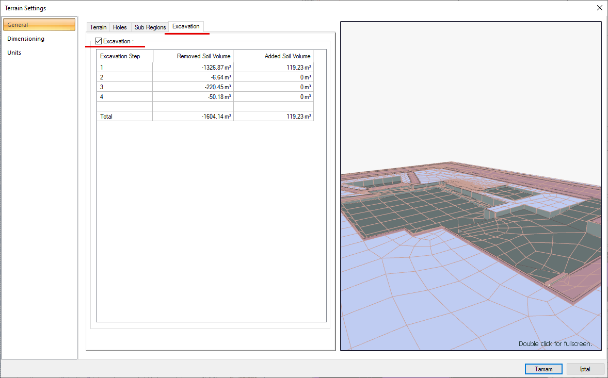Select the Dimensioning settings section
608x378 pixels.
pos(25,38)
